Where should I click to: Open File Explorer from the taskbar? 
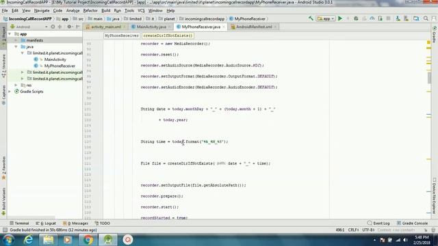48,240
